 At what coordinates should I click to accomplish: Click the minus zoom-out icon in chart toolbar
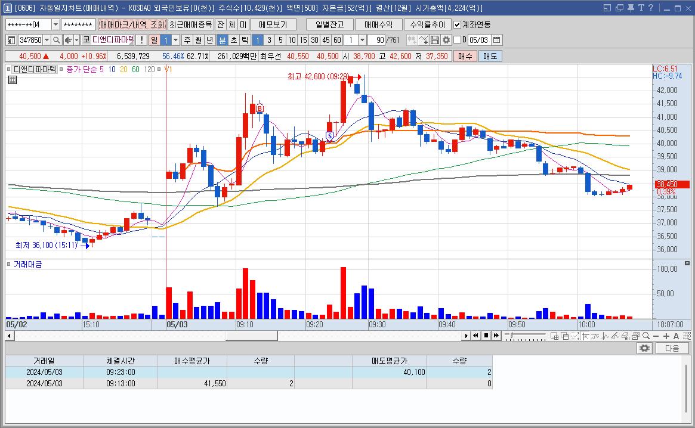click(656, 336)
